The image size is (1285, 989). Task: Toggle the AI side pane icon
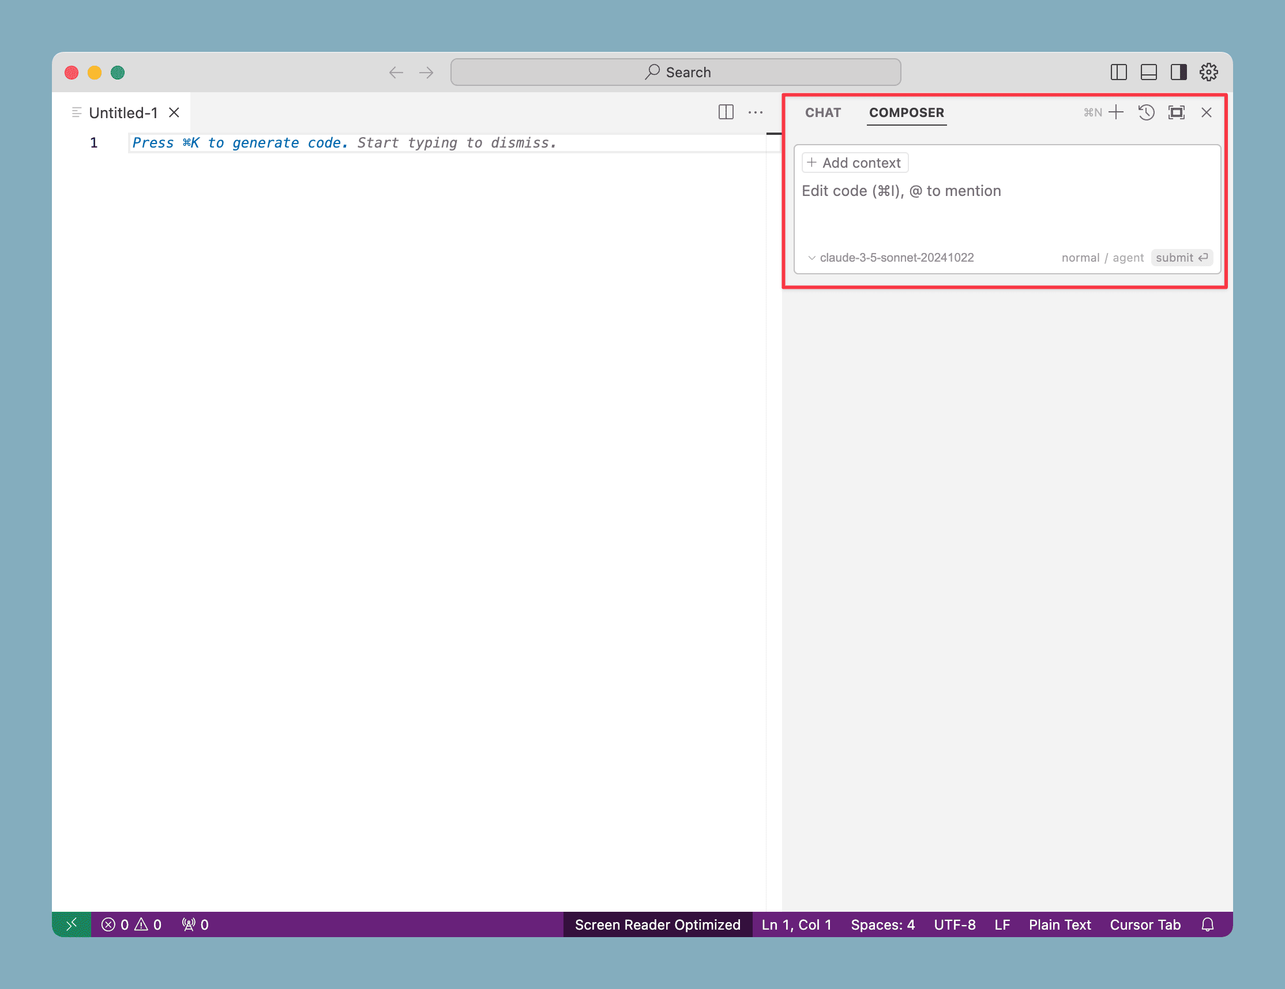(x=1178, y=72)
